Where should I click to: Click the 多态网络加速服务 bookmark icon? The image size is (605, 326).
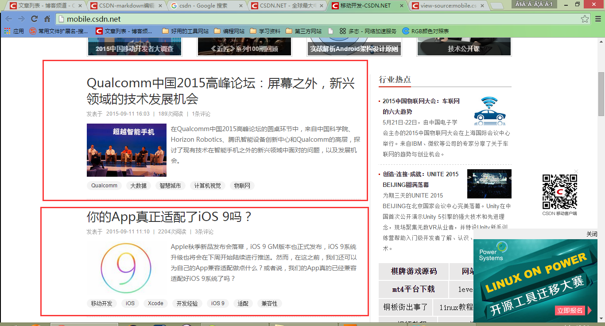[x=342, y=31]
